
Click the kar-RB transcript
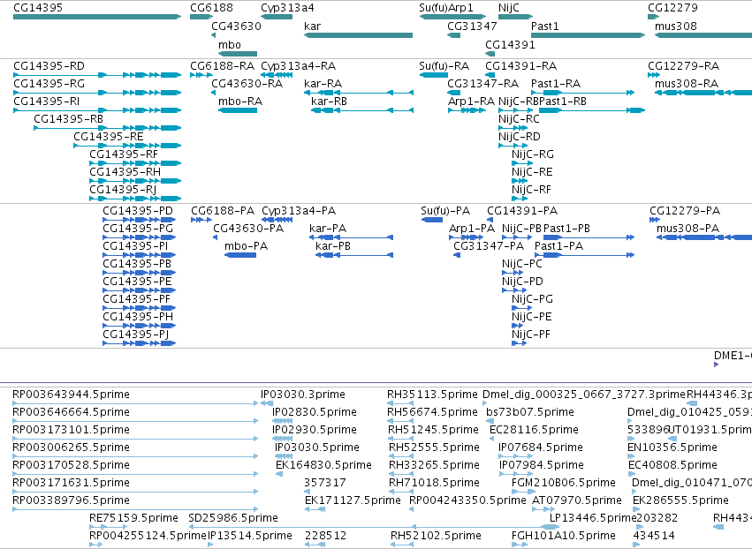click(x=362, y=110)
